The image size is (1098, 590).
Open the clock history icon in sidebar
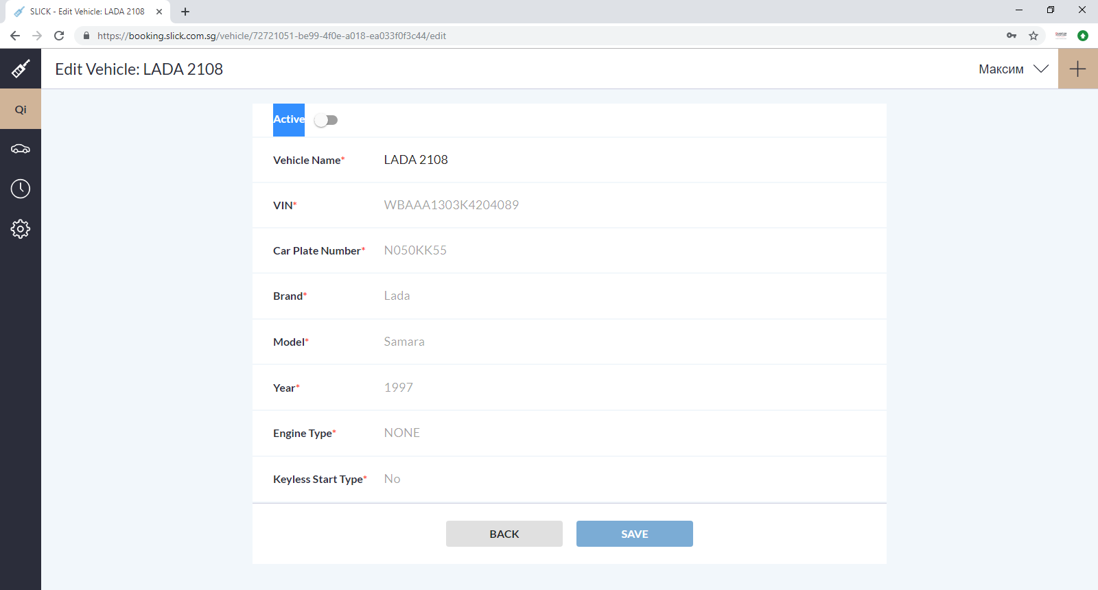[x=21, y=189]
